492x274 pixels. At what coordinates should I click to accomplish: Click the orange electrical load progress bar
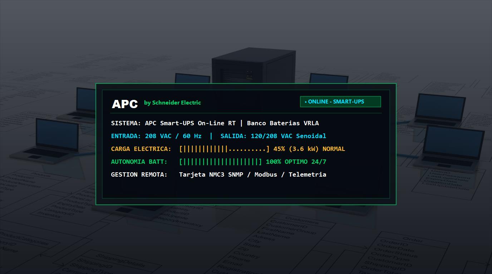pyautogui.click(x=225, y=149)
